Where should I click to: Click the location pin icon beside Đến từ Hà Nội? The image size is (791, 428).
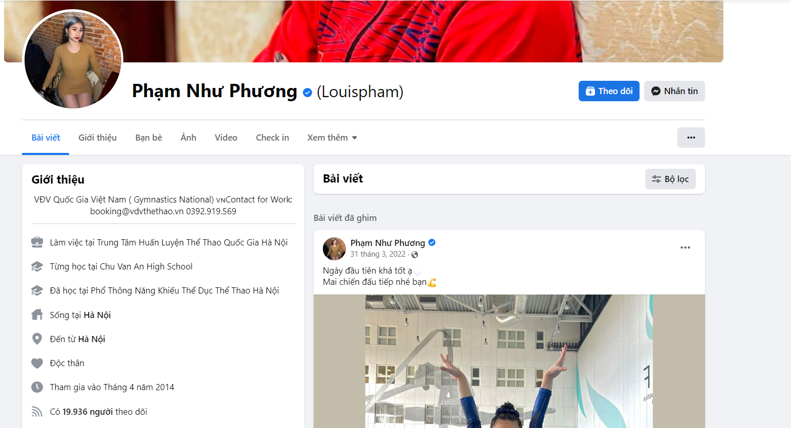37,339
